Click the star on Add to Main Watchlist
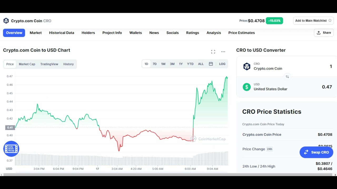Image resolution: width=337 pixels, height=189 pixels. pyautogui.click(x=330, y=20)
